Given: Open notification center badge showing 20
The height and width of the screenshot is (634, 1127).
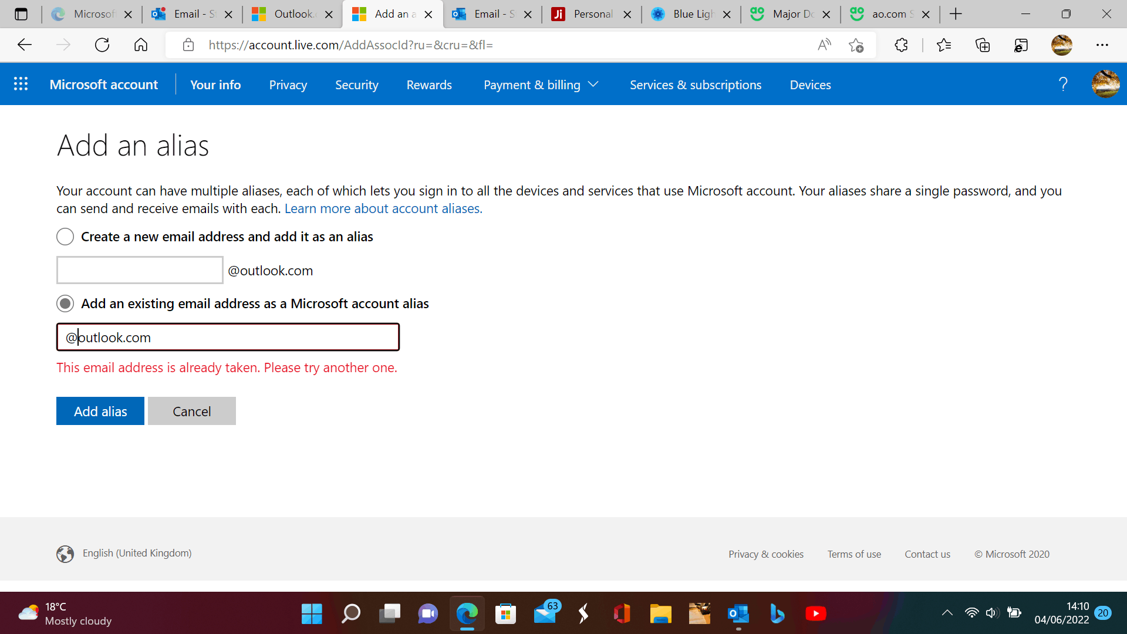Looking at the screenshot, I should tap(1103, 613).
